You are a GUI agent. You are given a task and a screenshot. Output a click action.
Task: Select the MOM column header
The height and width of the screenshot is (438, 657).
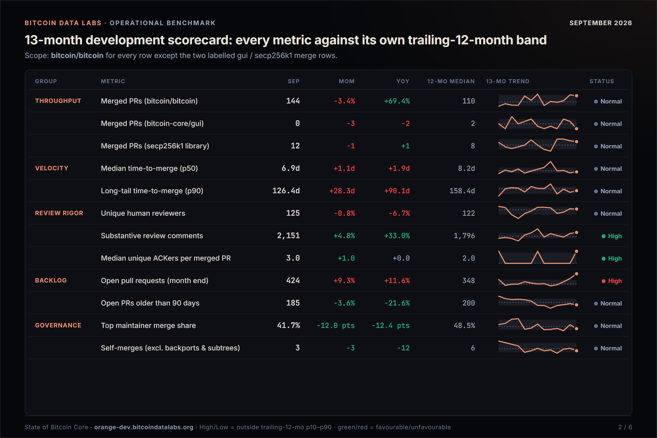pos(347,81)
